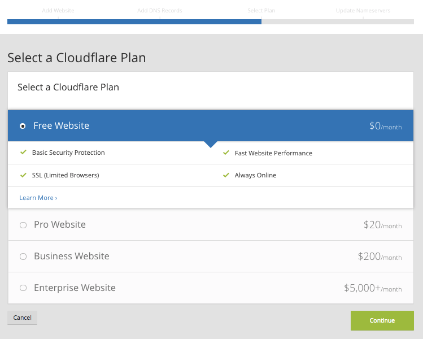Click the Free Website plan title
Viewport: 423px width, 339px height.
click(x=61, y=126)
